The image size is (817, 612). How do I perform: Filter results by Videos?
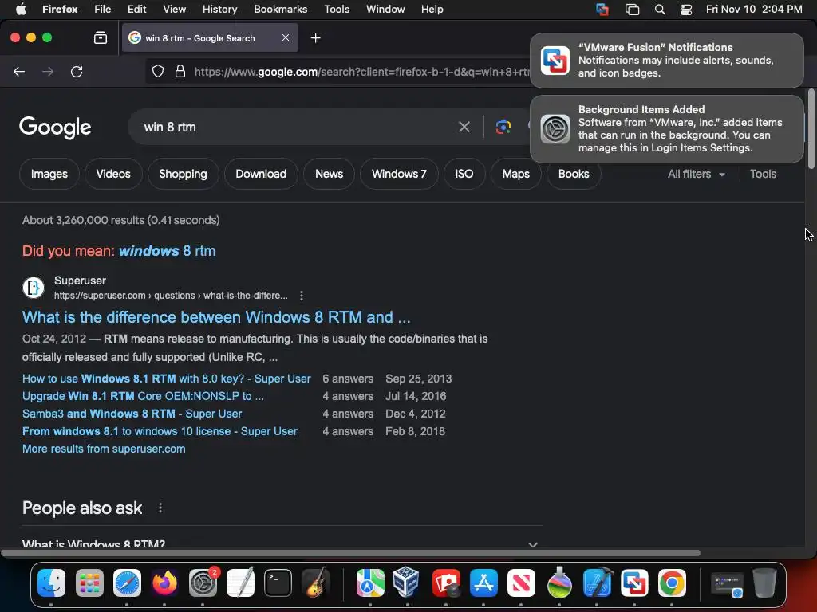point(113,174)
